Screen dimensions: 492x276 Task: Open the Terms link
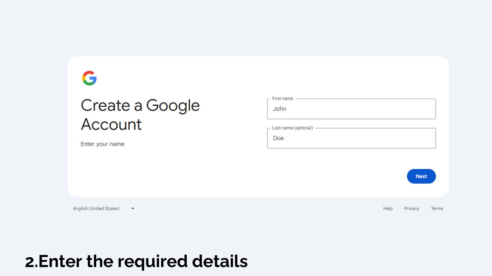(437, 209)
